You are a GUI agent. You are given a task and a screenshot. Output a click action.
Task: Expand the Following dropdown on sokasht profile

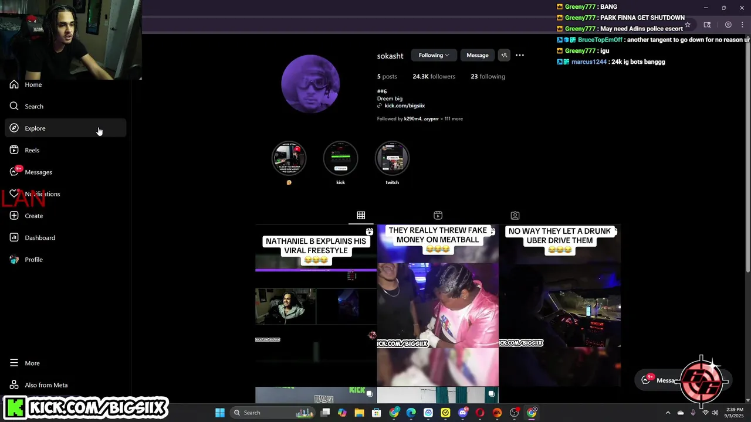(434, 55)
